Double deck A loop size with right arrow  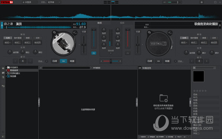30,61
